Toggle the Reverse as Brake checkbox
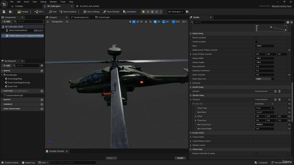This screenshot has height=165, width=294. [256, 38]
